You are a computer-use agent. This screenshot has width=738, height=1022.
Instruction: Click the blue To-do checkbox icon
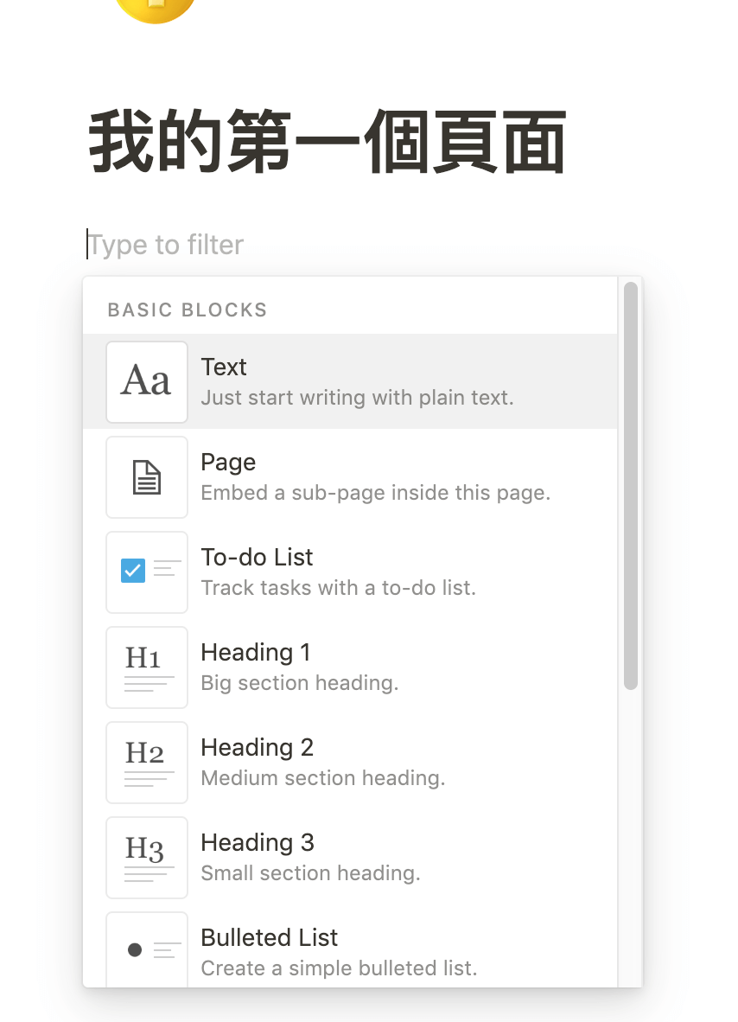pos(133,571)
